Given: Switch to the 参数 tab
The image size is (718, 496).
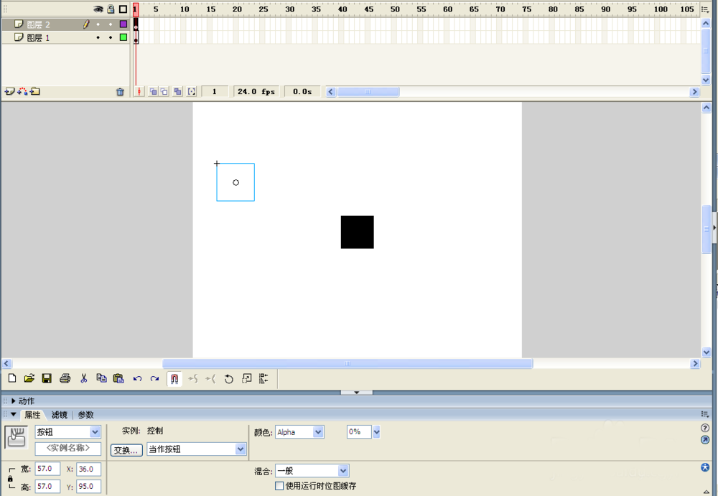Looking at the screenshot, I should (85, 415).
